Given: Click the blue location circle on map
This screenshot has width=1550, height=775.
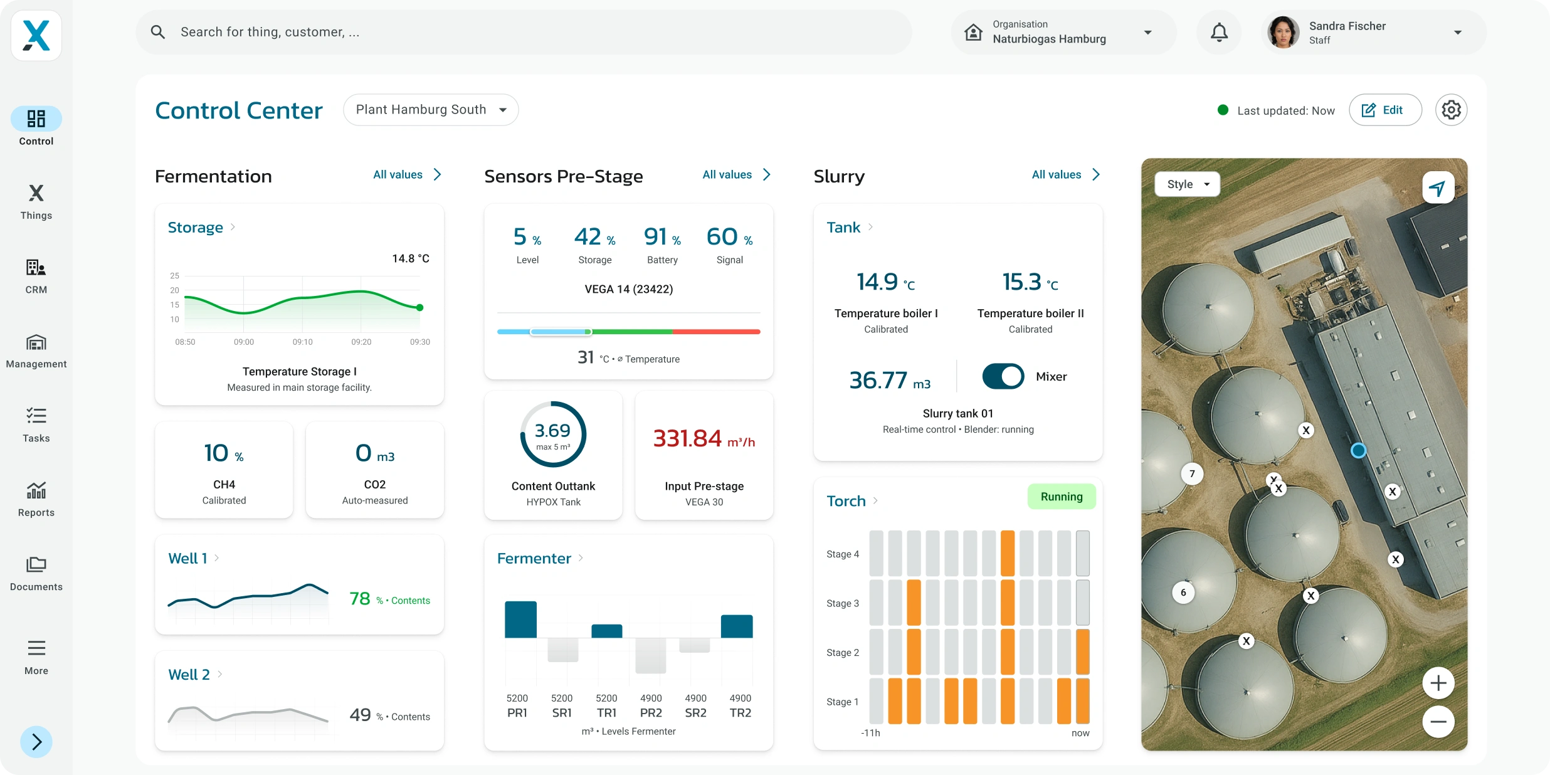Looking at the screenshot, I should 1358,450.
